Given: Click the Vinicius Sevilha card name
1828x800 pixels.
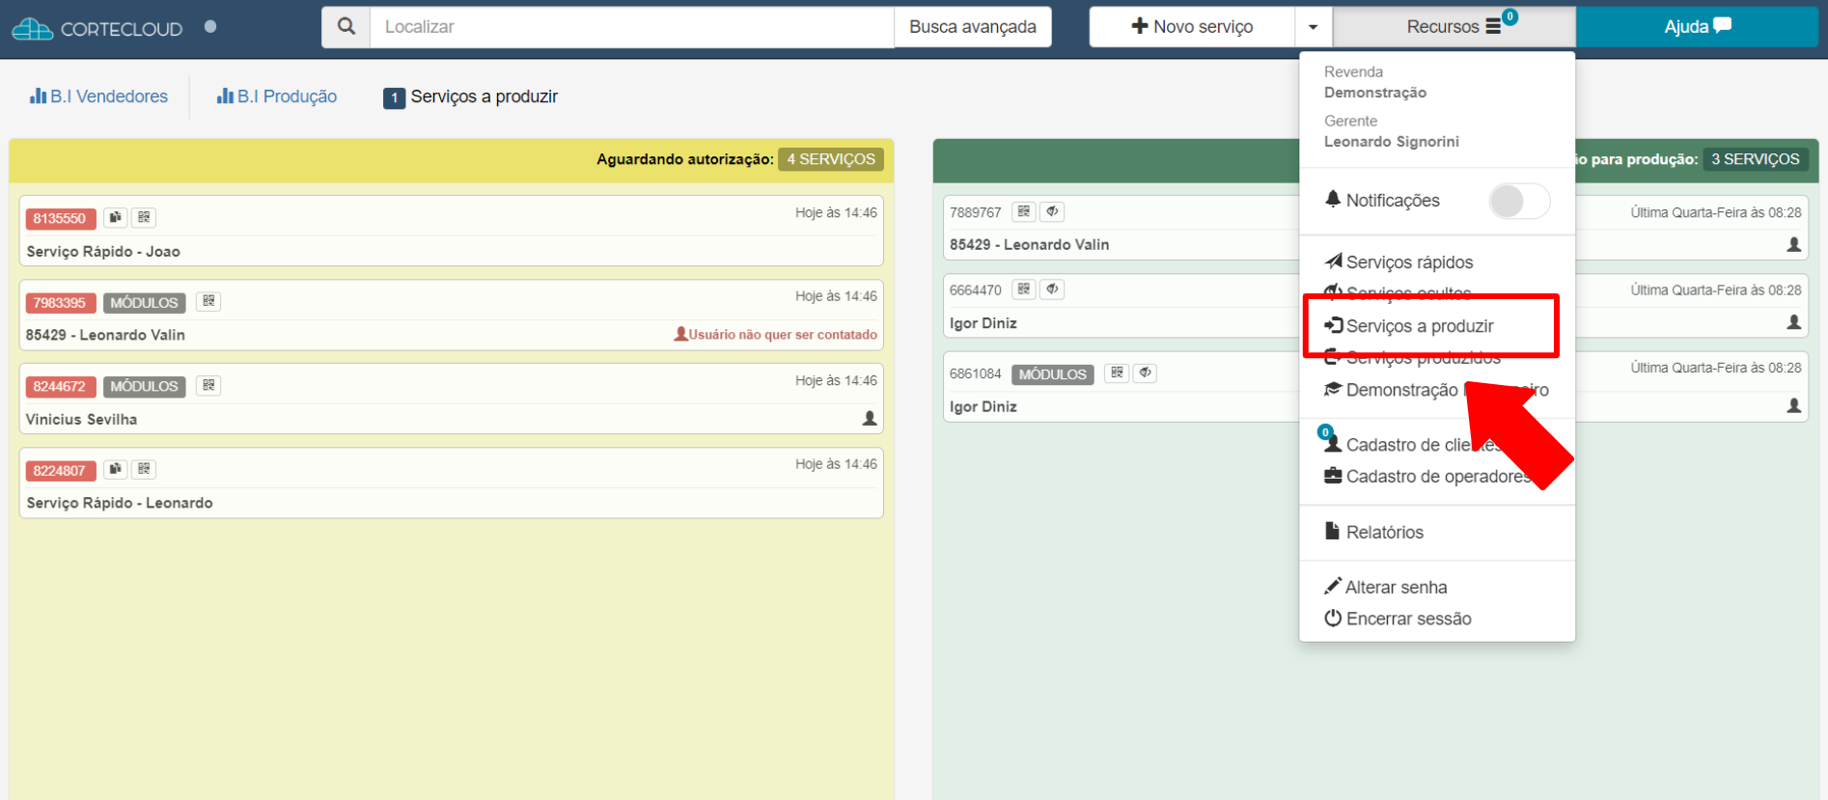Looking at the screenshot, I should (82, 420).
